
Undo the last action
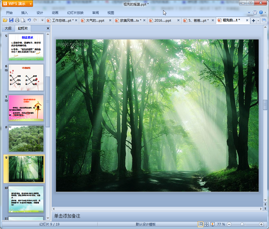(29, 20)
